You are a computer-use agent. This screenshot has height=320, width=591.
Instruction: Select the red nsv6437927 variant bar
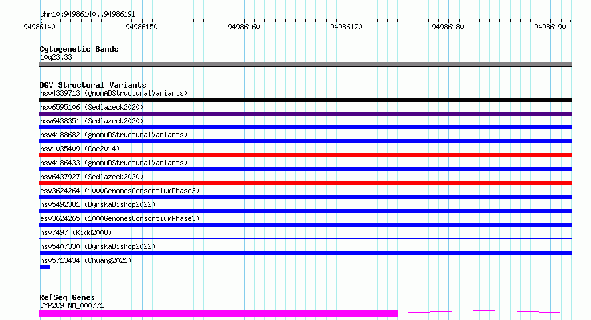[x=305, y=183]
